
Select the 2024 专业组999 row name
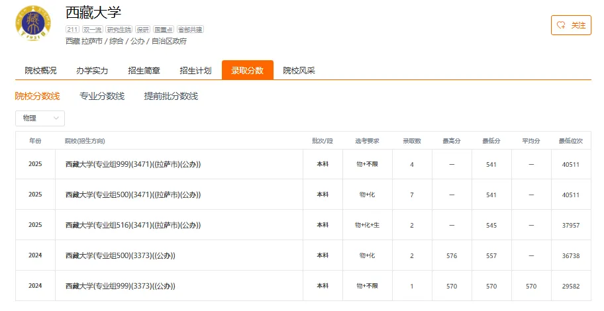pos(121,286)
